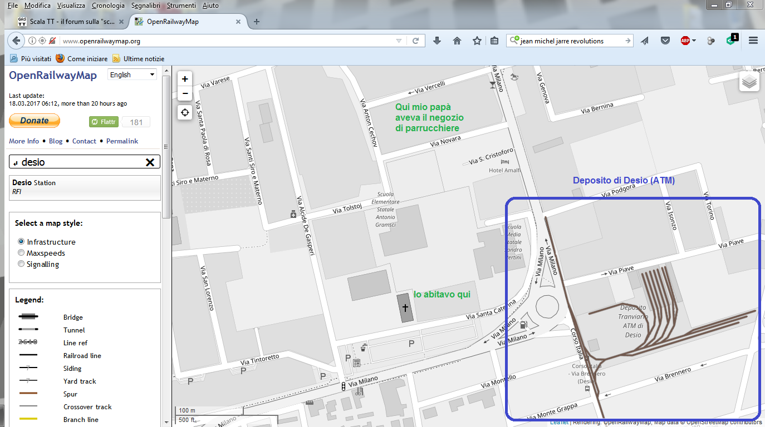The height and width of the screenshot is (427, 765).
Task: Clear the desio search text
Action: click(150, 162)
